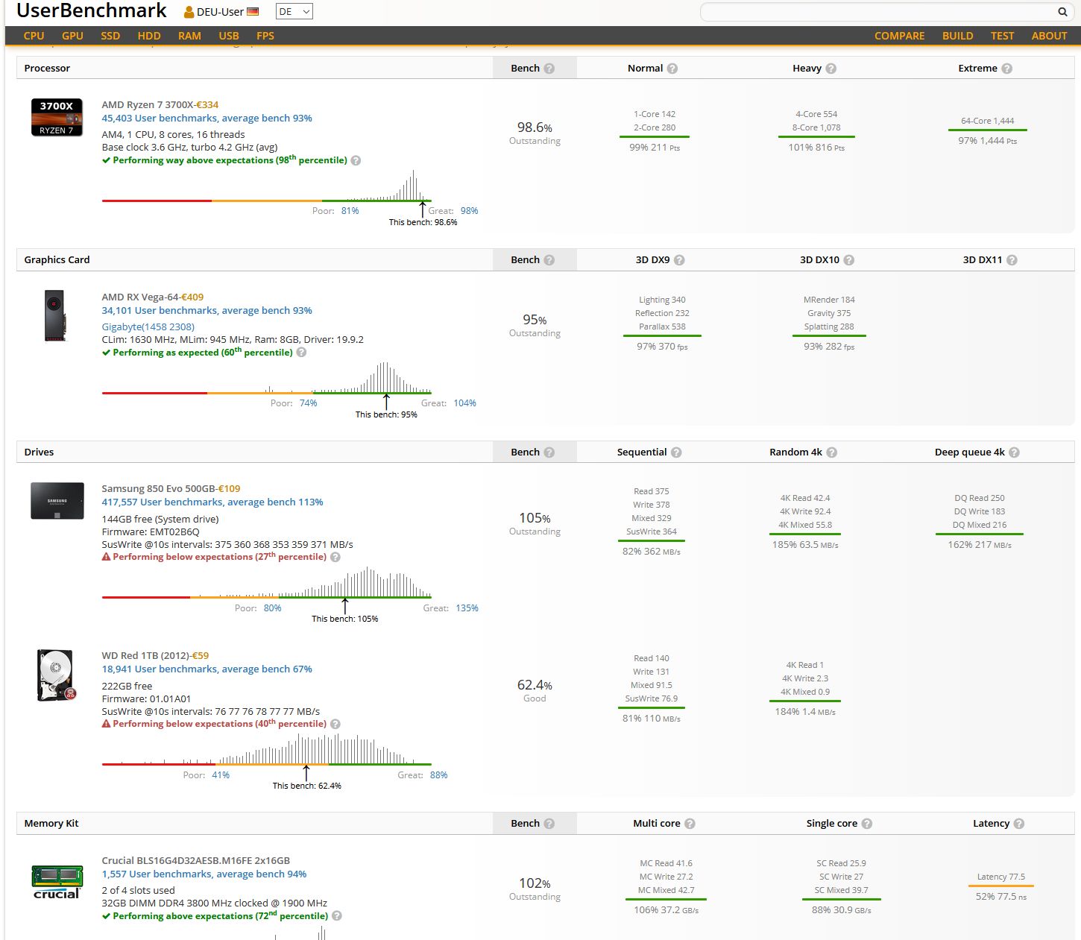Open the USB menu tab

229,36
